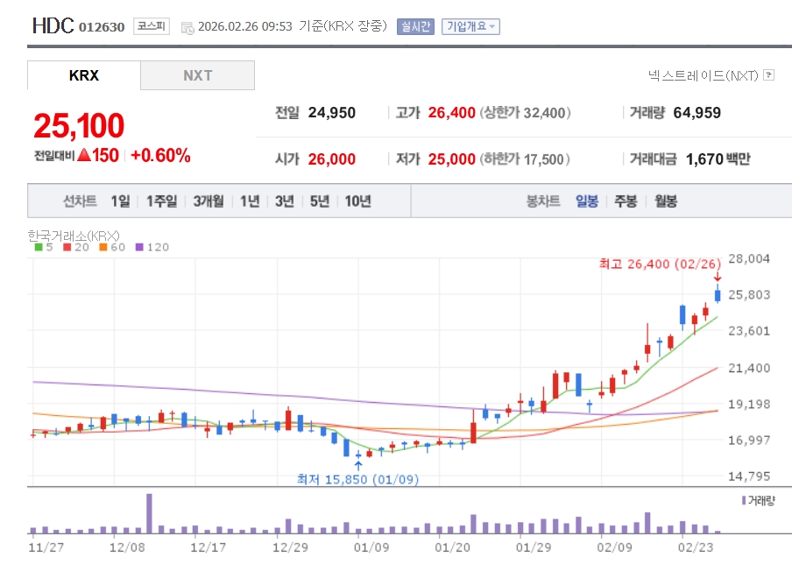The width and height of the screenshot is (792, 564).
Task: Click the 시가 value 26,000
Action: pos(332,159)
